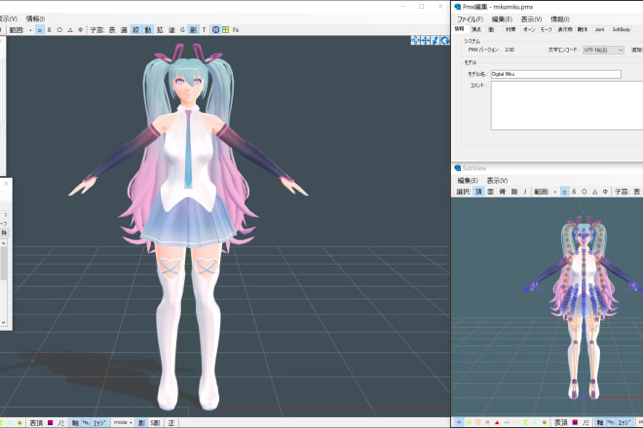Image resolution: width=643 pixels, height=428 pixels.
Task: Click the camera center icon in viewport corner
Action: (415, 40)
